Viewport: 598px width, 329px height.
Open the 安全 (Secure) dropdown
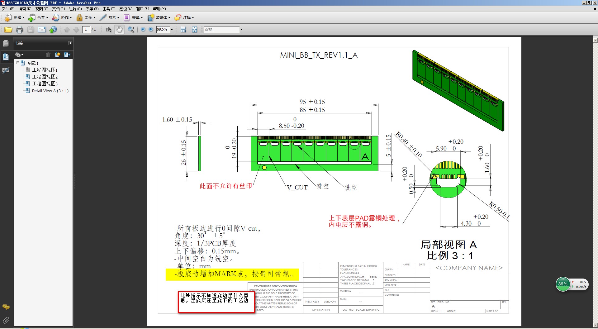point(86,18)
